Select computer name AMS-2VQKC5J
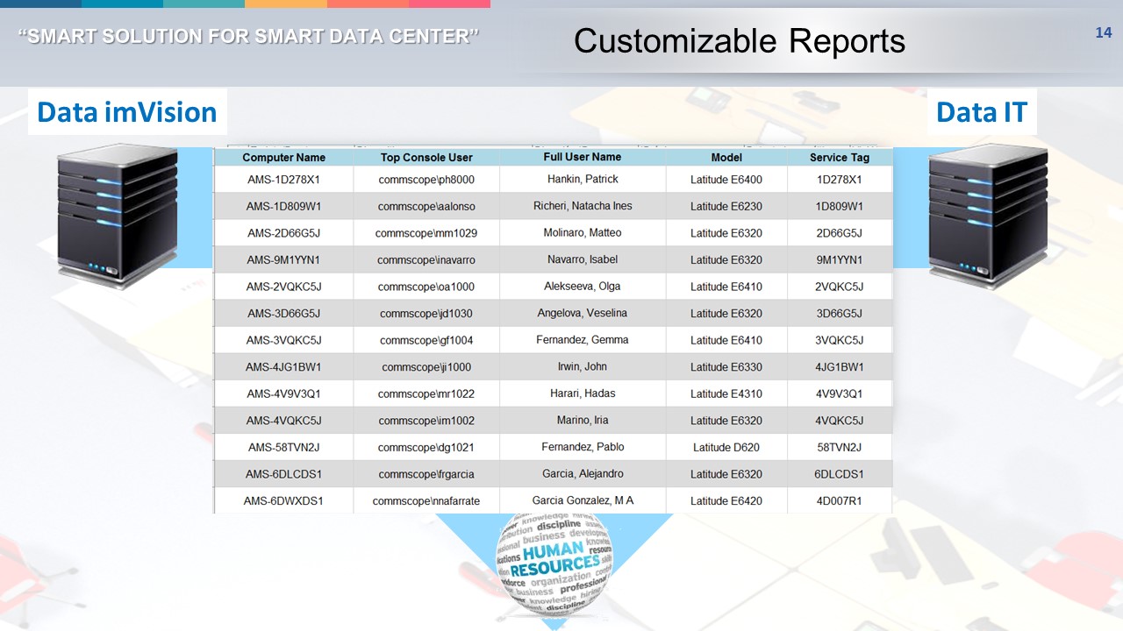This screenshot has width=1123, height=631. coord(283,287)
